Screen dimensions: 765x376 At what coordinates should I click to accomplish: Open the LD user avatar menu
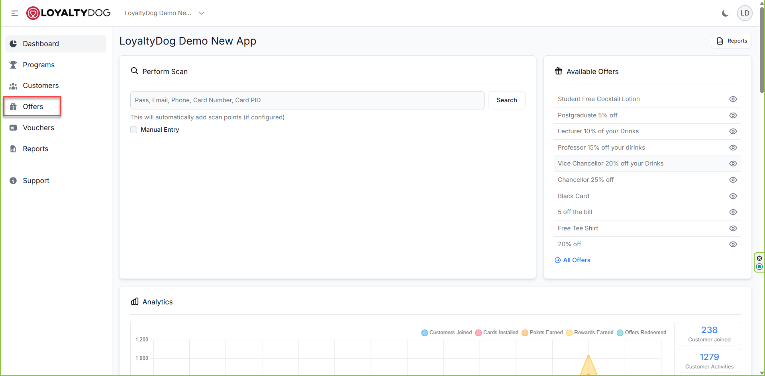click(x=745, y=13)
